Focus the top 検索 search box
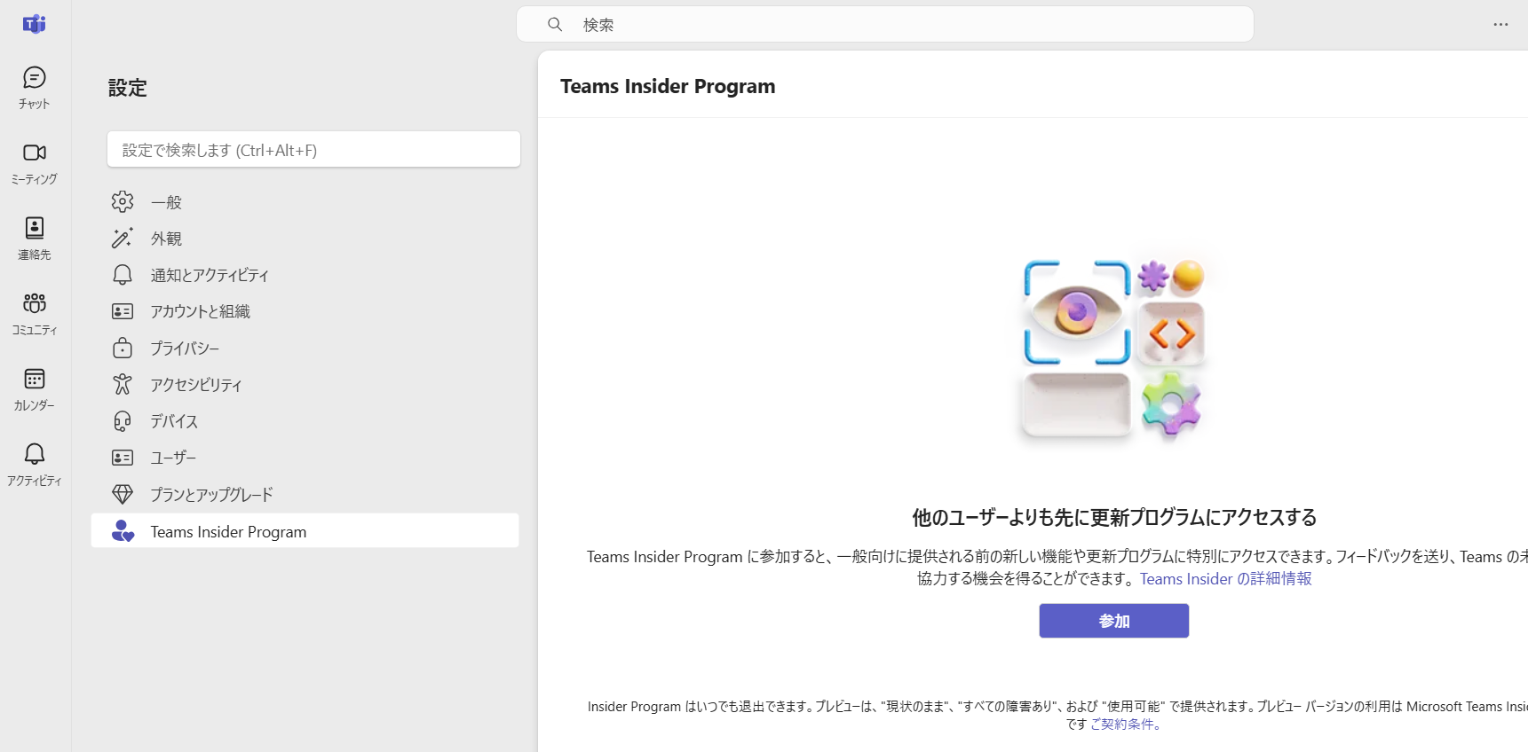This screenshot has height=752, width=1528. [884, 24]
